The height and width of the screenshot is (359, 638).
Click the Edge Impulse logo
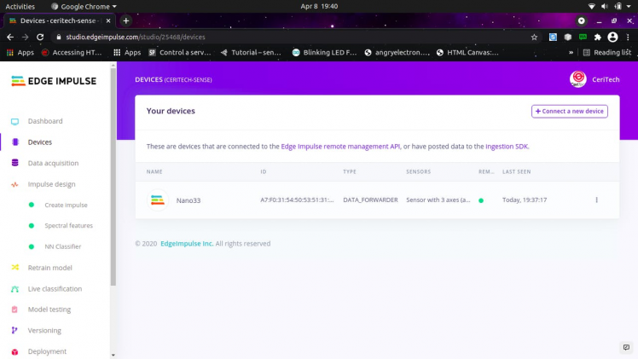point(54,81)
